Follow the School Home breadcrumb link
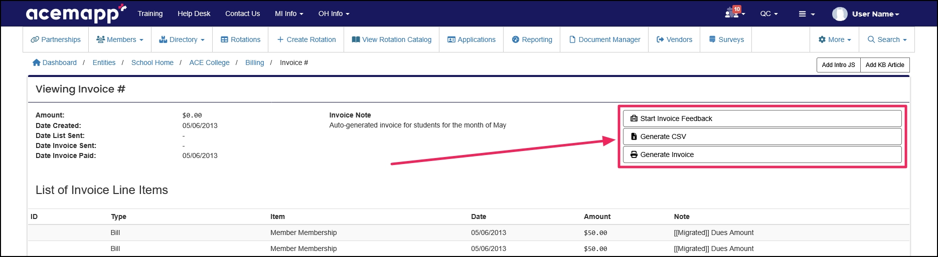The width and height of the screenshot is (938, 257). coord(152,62)
